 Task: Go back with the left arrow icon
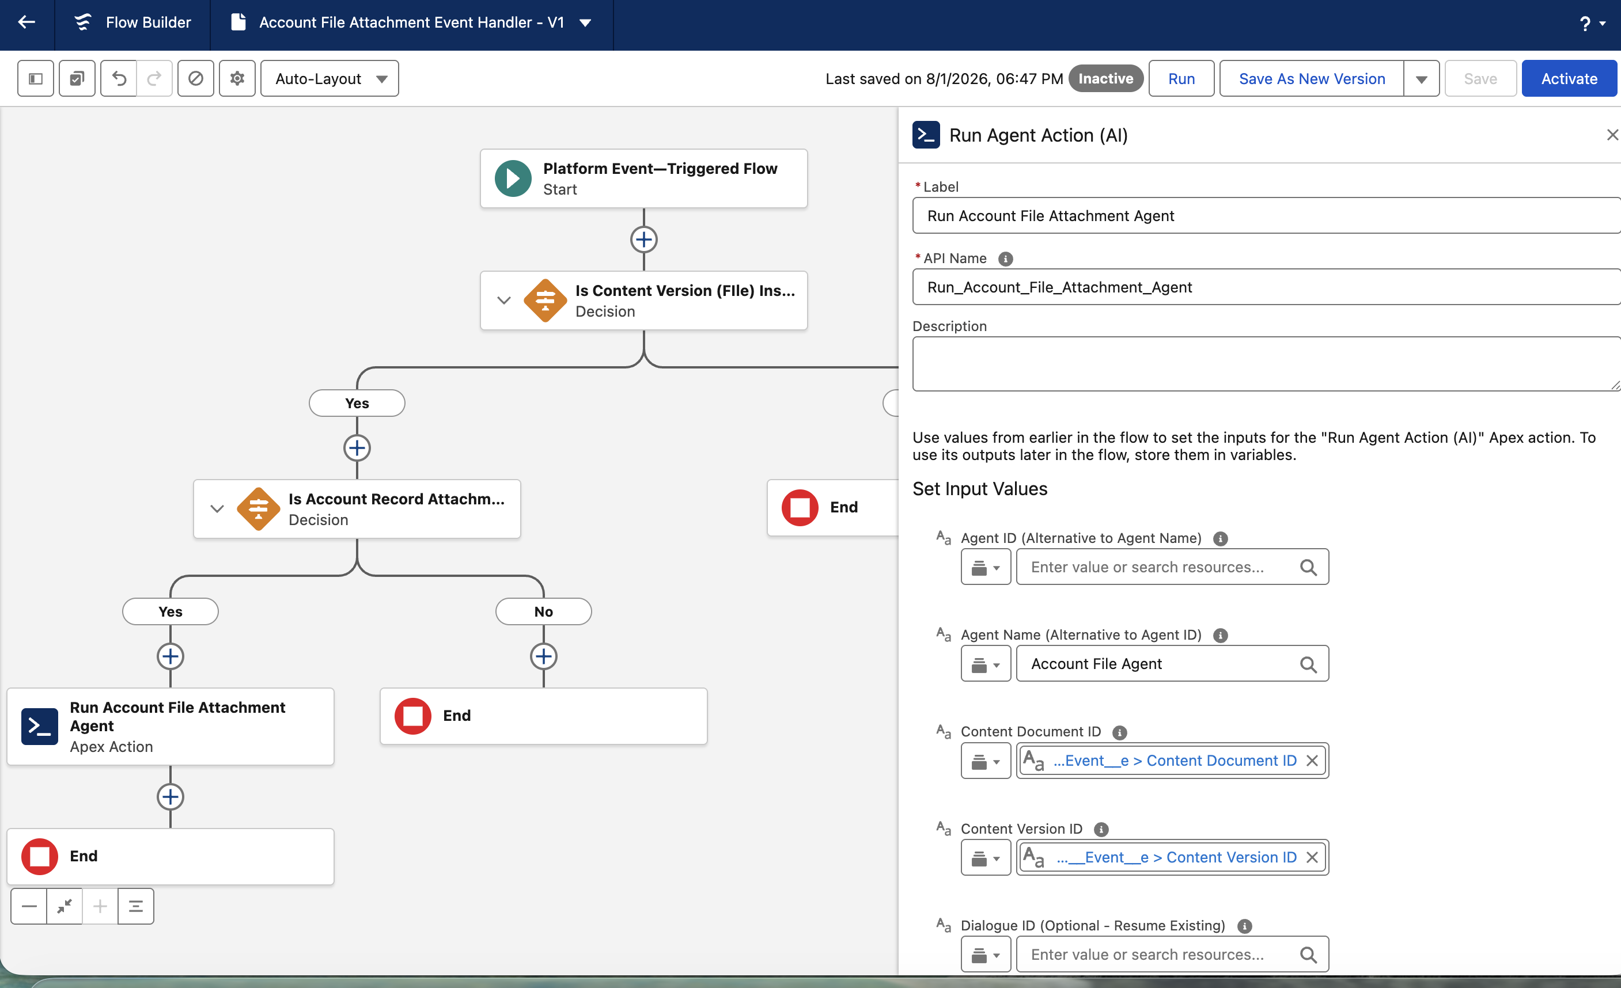(26, 22)
